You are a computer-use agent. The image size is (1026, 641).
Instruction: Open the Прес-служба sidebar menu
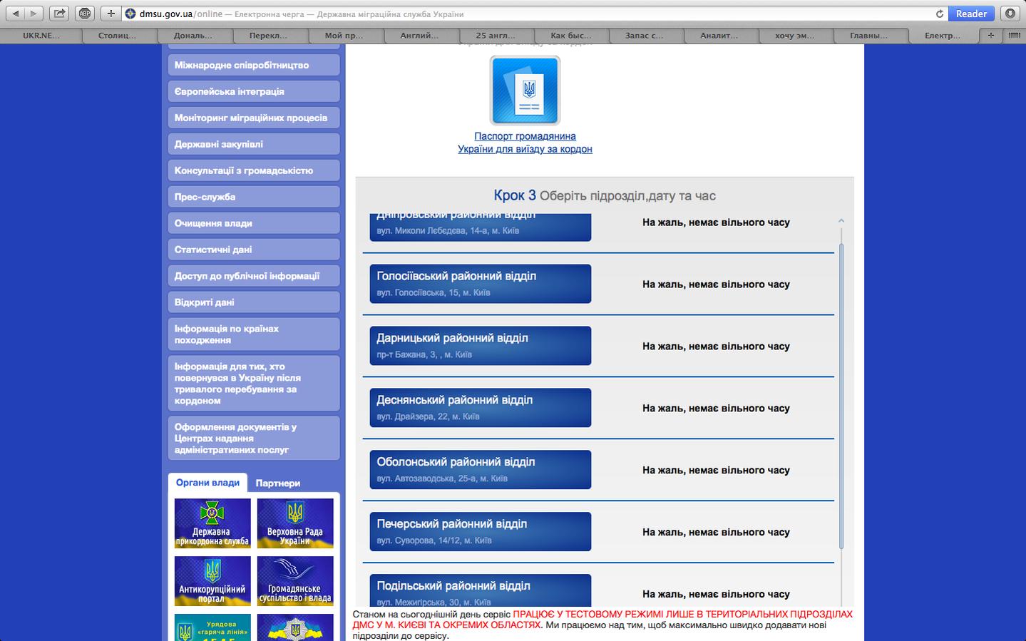tap(254, 197)
